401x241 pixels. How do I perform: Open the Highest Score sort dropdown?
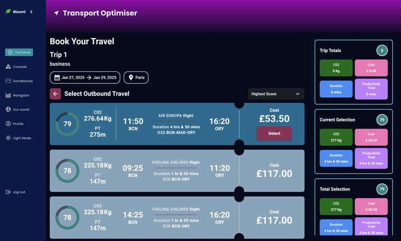tap(276, 94)
